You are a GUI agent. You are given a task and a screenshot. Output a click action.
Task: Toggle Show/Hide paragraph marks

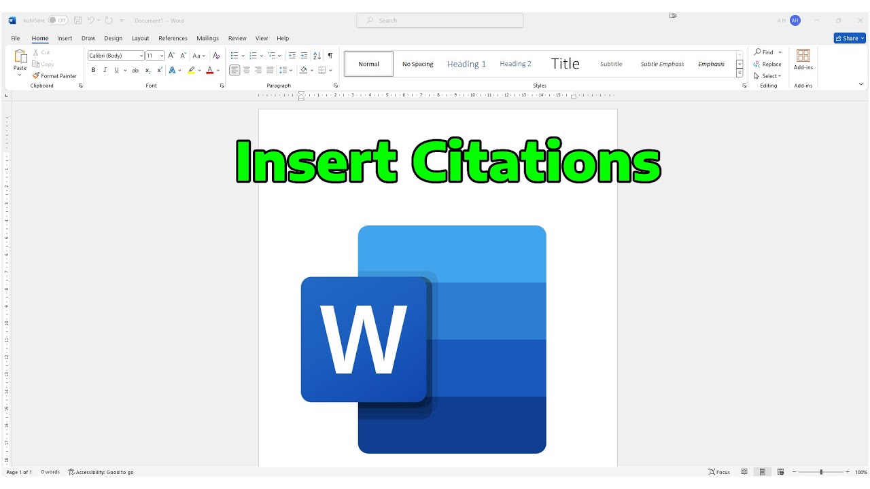(x=330, y=56)
